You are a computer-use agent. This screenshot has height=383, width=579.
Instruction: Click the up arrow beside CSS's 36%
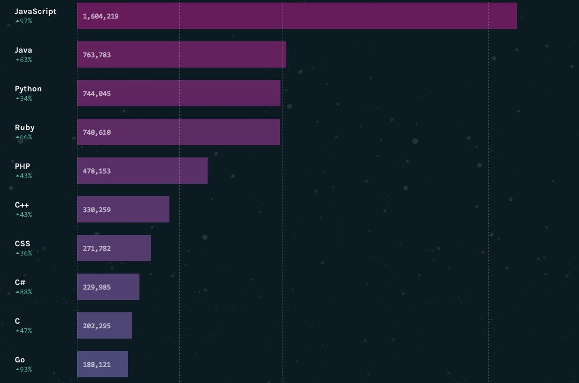pyautogui.click(x=17, y=253)
